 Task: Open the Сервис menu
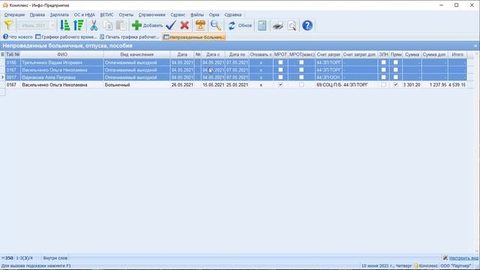click(x=178, y=15)
